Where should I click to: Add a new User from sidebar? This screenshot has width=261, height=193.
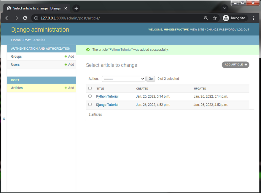coord(69,65)
